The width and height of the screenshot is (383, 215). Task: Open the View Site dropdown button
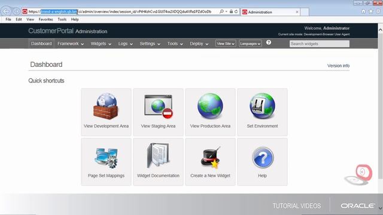coord(226,44)
